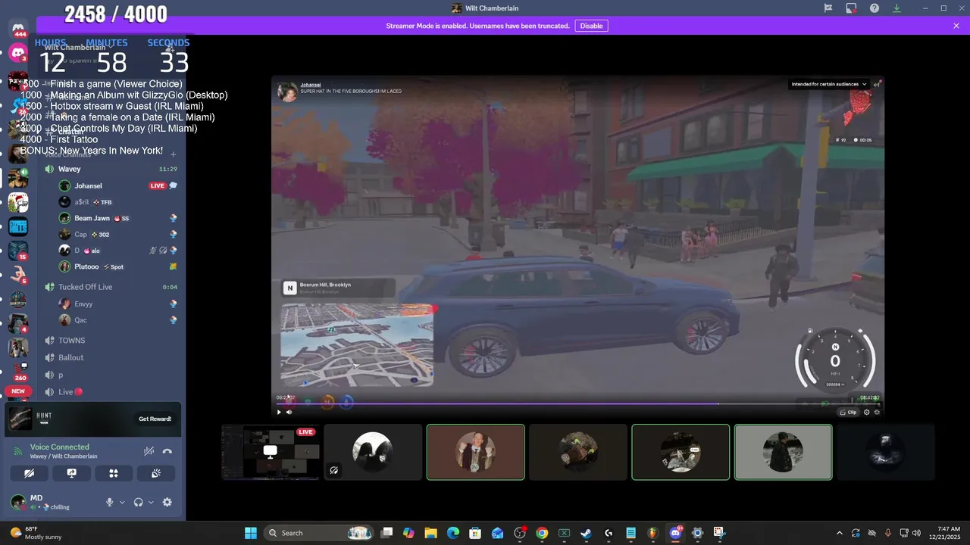Toggle noise suppression in voice panel
Screen dimensions: 970x545
(149, 451)
